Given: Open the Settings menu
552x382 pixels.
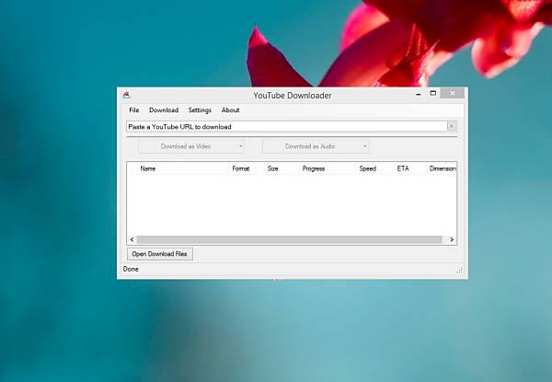Looking at the screenshot, I should (x=200, y=110).
